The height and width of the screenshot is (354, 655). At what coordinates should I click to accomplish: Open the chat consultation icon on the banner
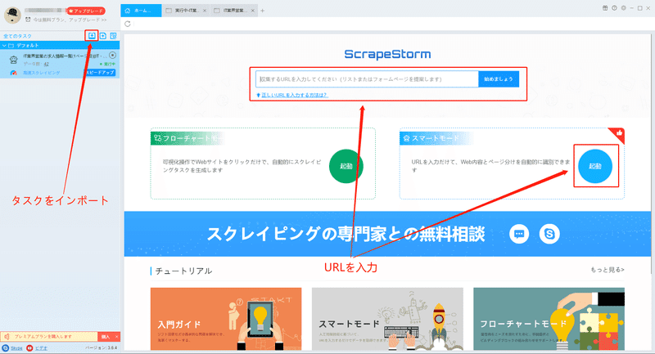pos(519,234)
